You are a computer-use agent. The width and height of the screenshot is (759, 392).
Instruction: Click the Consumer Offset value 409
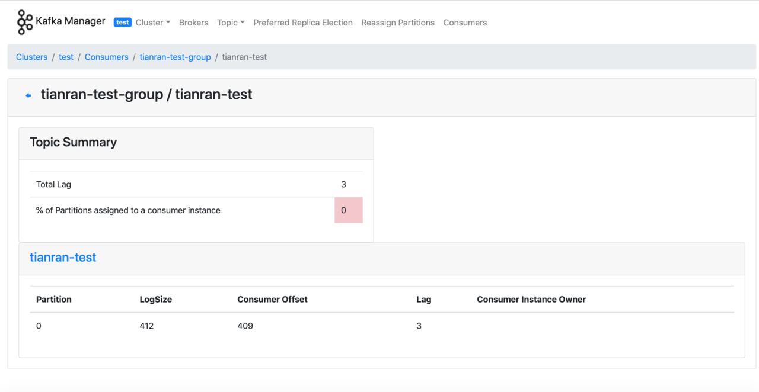click(245, 326)
